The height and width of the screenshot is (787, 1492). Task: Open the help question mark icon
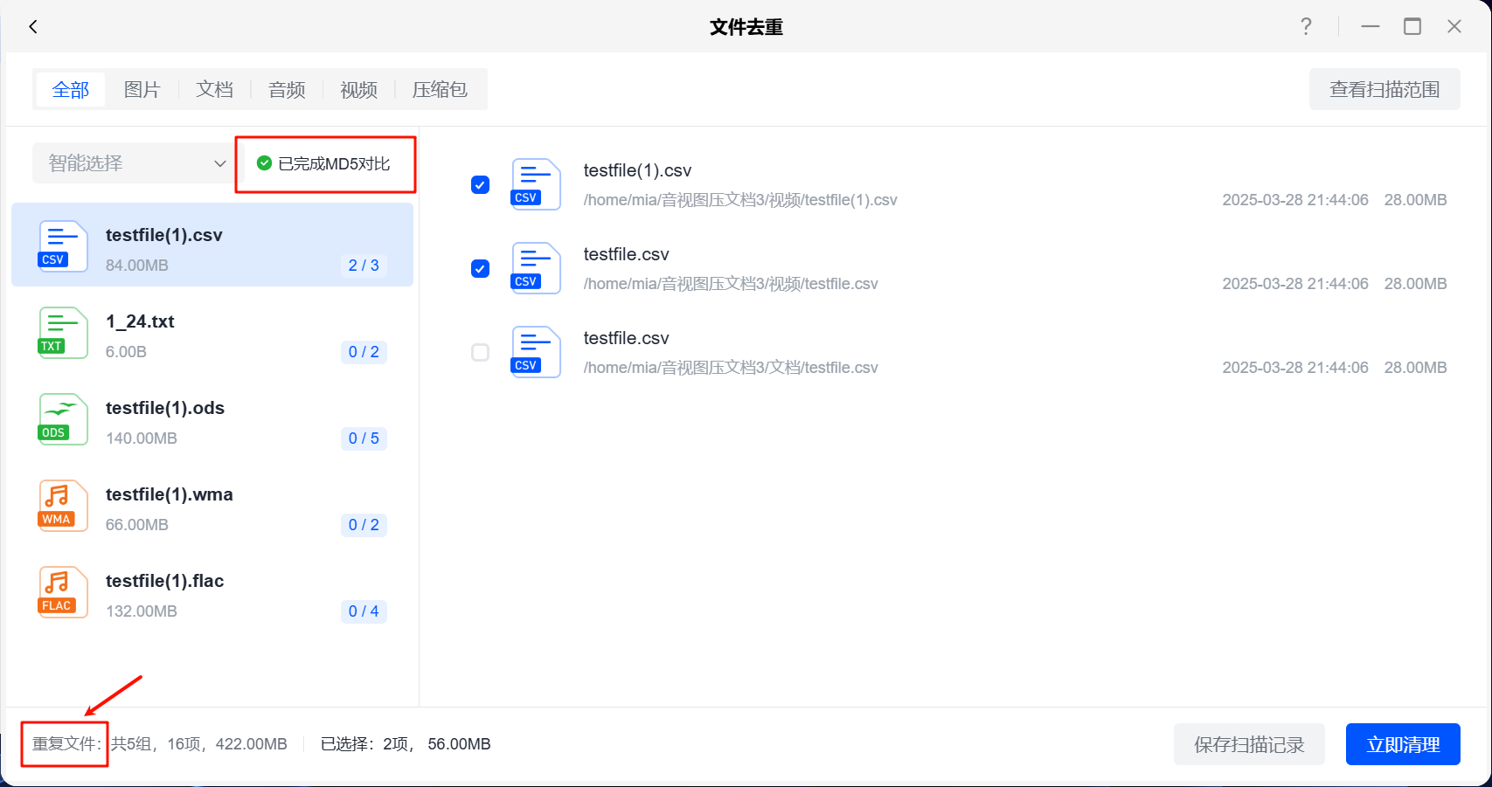pos(1306,27)
